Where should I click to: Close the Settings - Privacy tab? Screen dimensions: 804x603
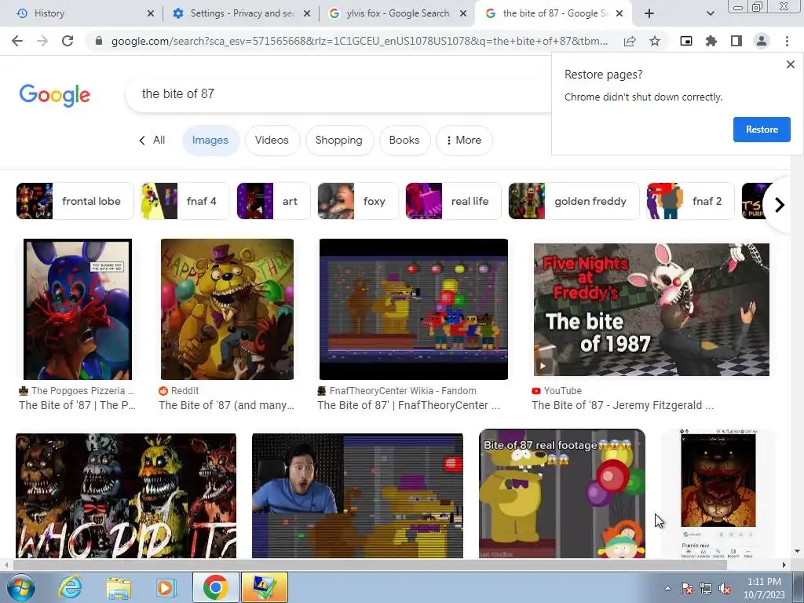[x=307, y=14]
